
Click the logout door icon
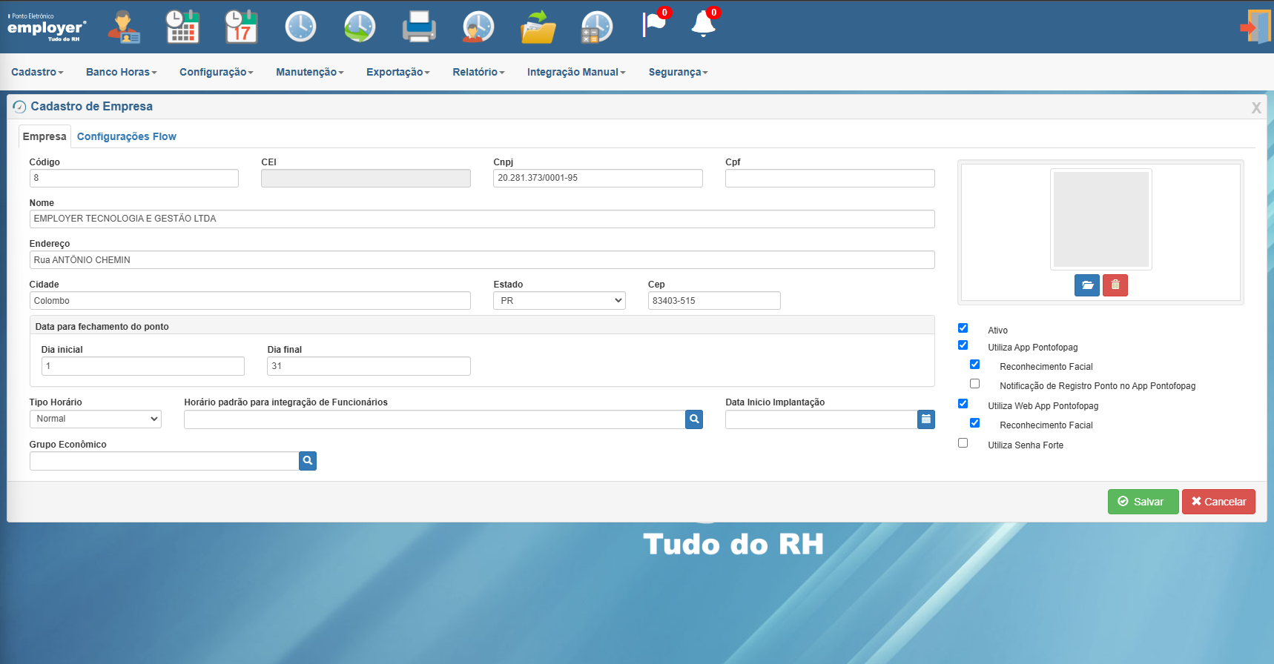(1256, 27)
